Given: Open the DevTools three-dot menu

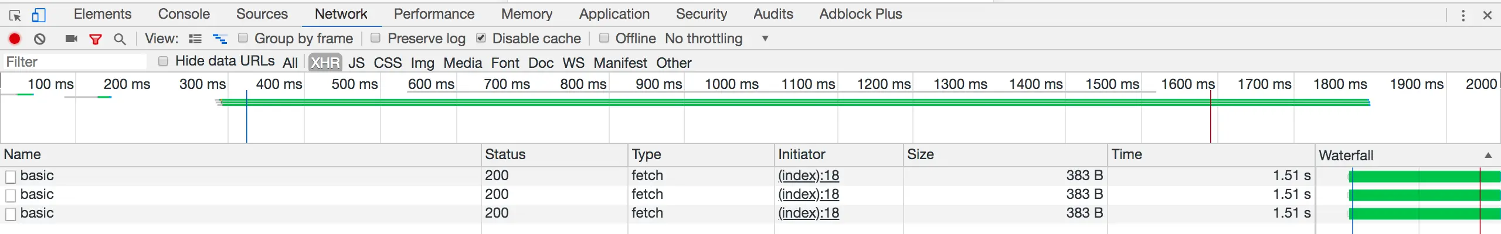Looking at the screenshot, I should (1463, 15).
